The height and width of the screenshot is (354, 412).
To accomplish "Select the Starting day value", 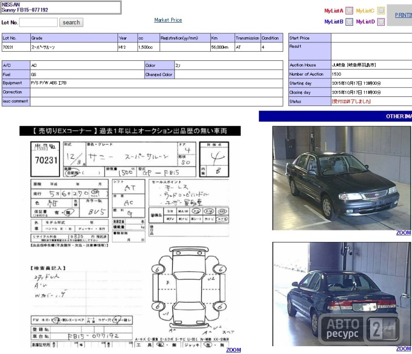I will 356,83.
